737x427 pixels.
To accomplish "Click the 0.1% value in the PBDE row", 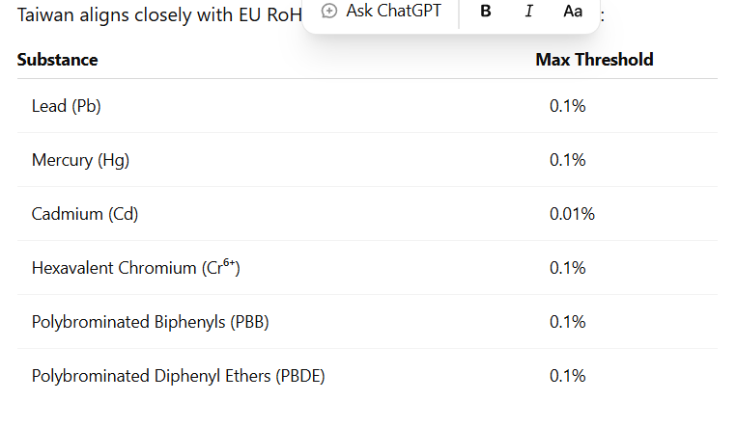I will tap(568, 376).
